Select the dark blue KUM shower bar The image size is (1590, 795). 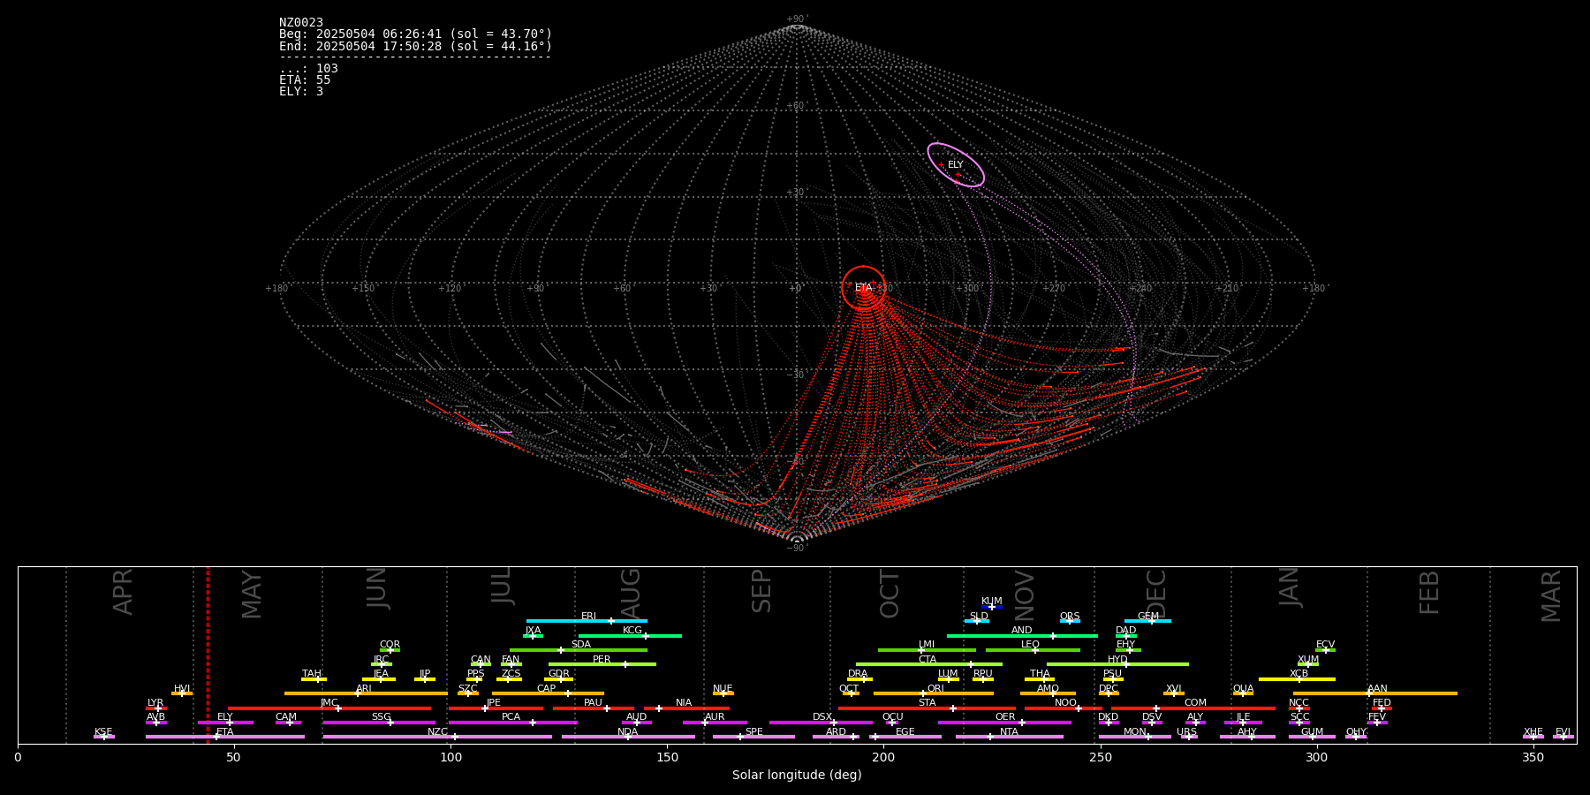point(992,607)
